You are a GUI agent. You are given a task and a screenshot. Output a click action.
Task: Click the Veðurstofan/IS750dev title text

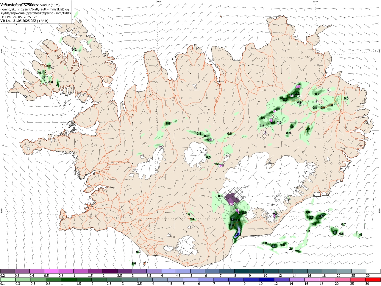(x=19, y=5)
